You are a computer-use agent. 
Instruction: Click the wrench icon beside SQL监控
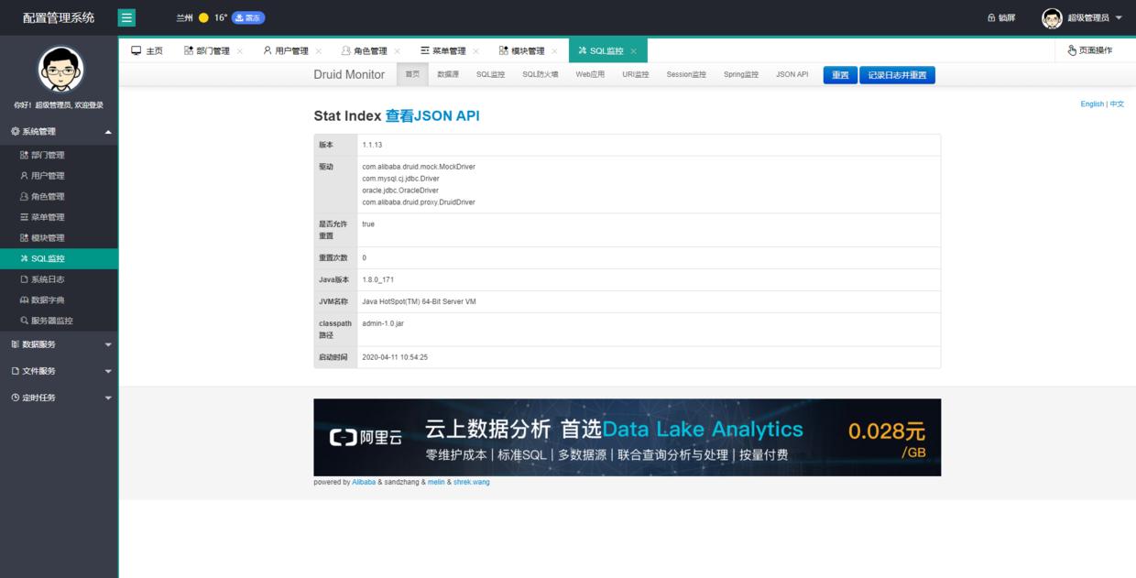[24, 258]
